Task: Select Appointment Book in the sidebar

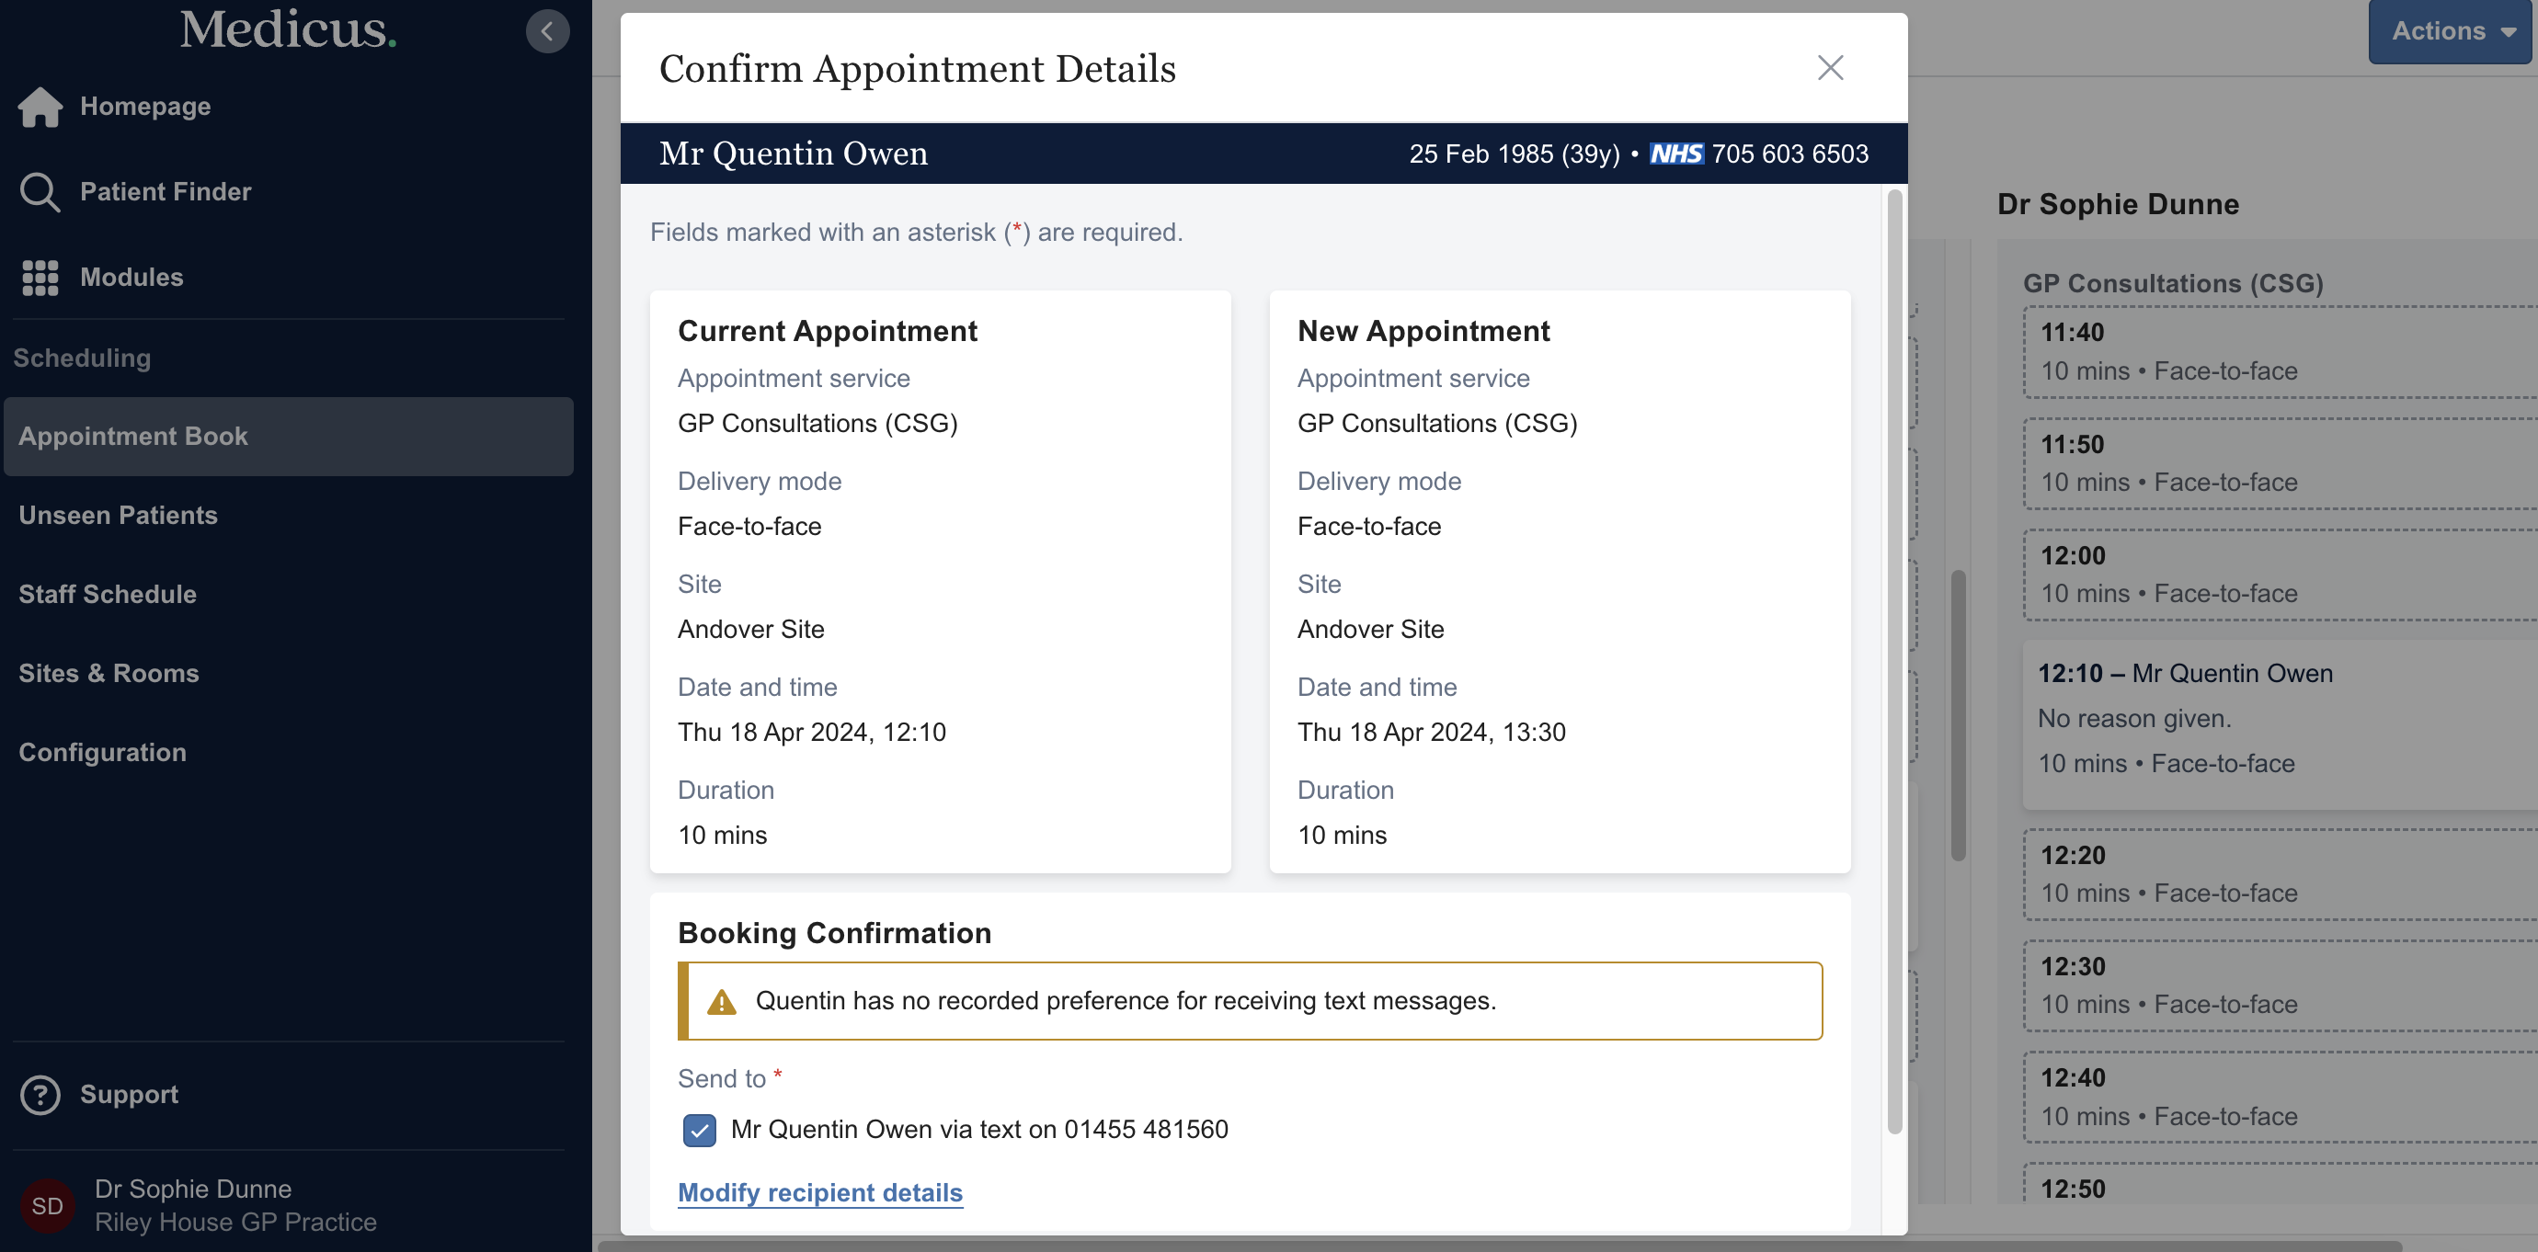Action: (x=133, y=437)
